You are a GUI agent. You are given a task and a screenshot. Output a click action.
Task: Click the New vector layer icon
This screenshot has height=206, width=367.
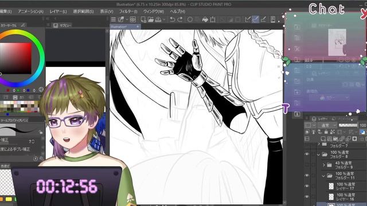[330, 138]
